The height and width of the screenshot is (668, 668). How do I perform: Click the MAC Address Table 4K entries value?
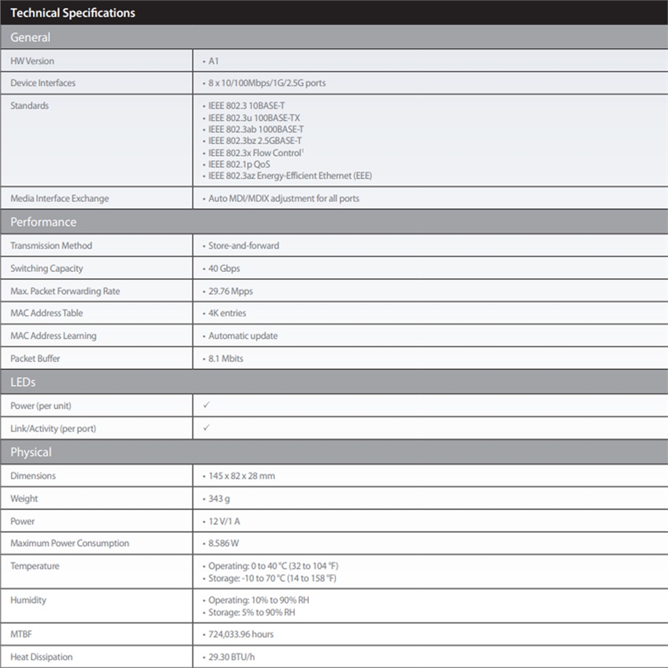point(227,313)
